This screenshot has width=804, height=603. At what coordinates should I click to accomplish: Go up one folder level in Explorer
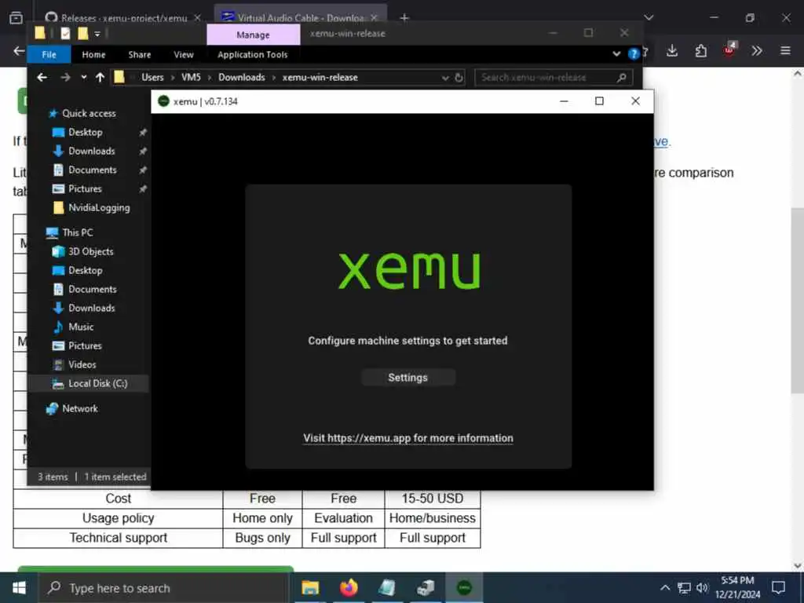[100, 78]
